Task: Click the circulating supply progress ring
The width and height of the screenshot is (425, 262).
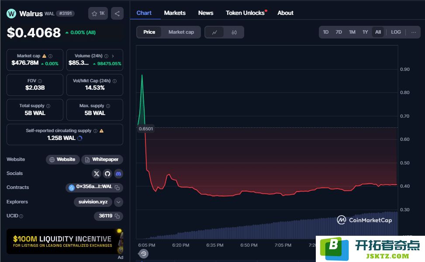Action: pos(79,138)
